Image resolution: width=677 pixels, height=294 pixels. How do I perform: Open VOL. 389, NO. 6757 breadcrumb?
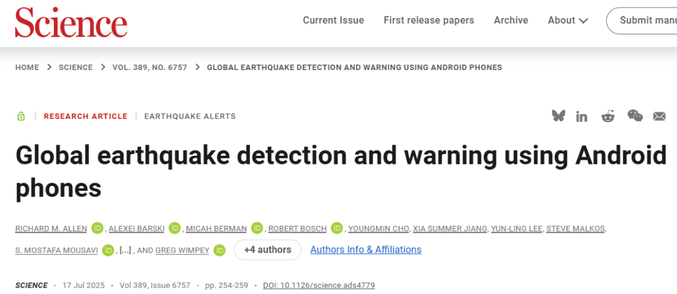[150, 68]
